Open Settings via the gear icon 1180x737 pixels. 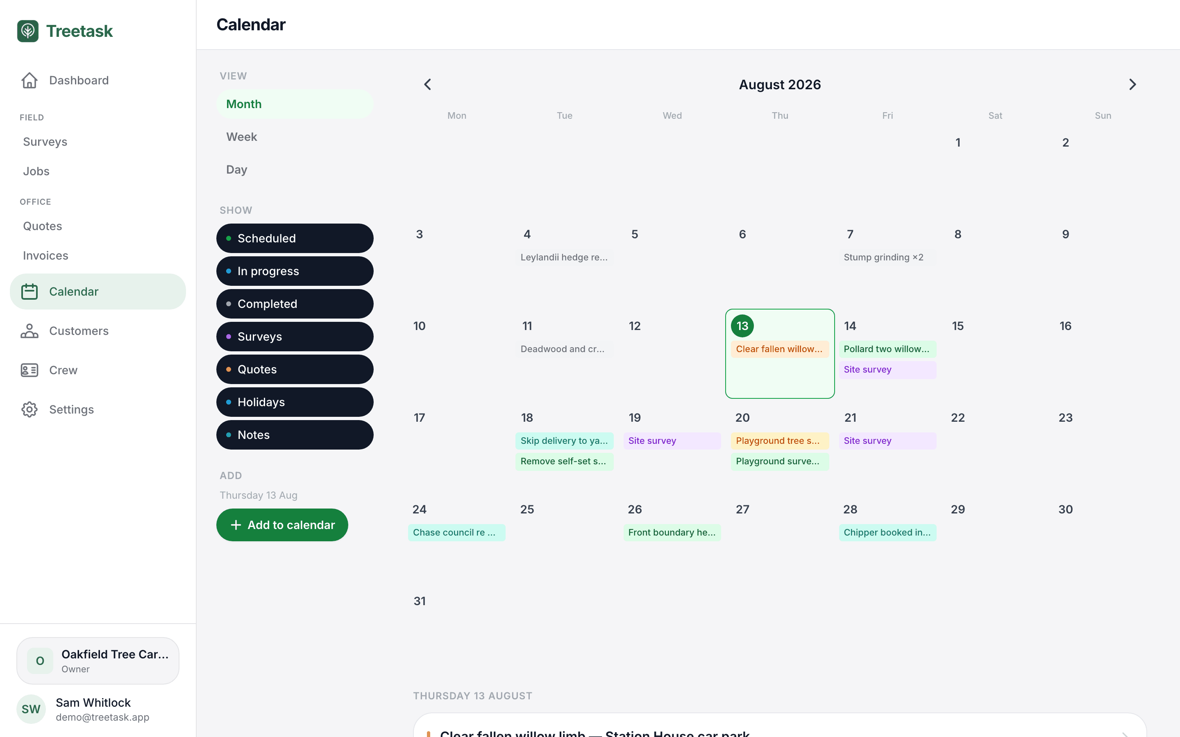(x=29, y=409)
